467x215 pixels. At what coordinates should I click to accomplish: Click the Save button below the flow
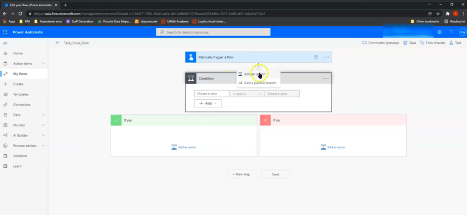coord(276,174)
